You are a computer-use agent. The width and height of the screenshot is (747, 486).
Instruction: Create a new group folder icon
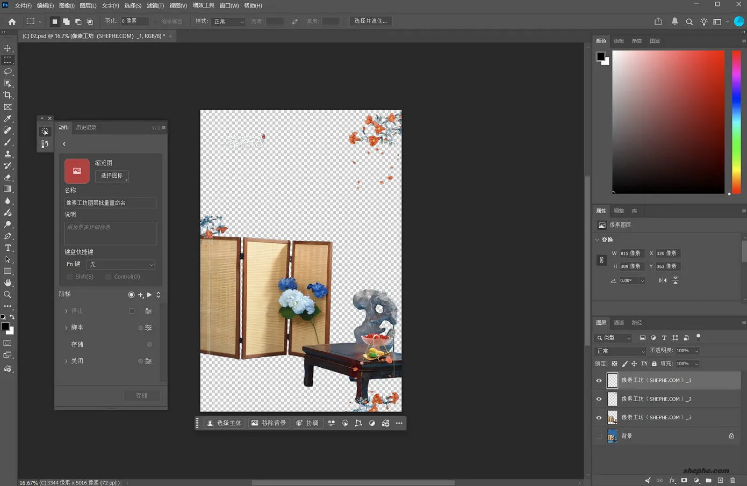coord(708,480)
